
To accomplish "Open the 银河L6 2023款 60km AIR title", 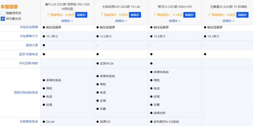I will coord(175,7).
